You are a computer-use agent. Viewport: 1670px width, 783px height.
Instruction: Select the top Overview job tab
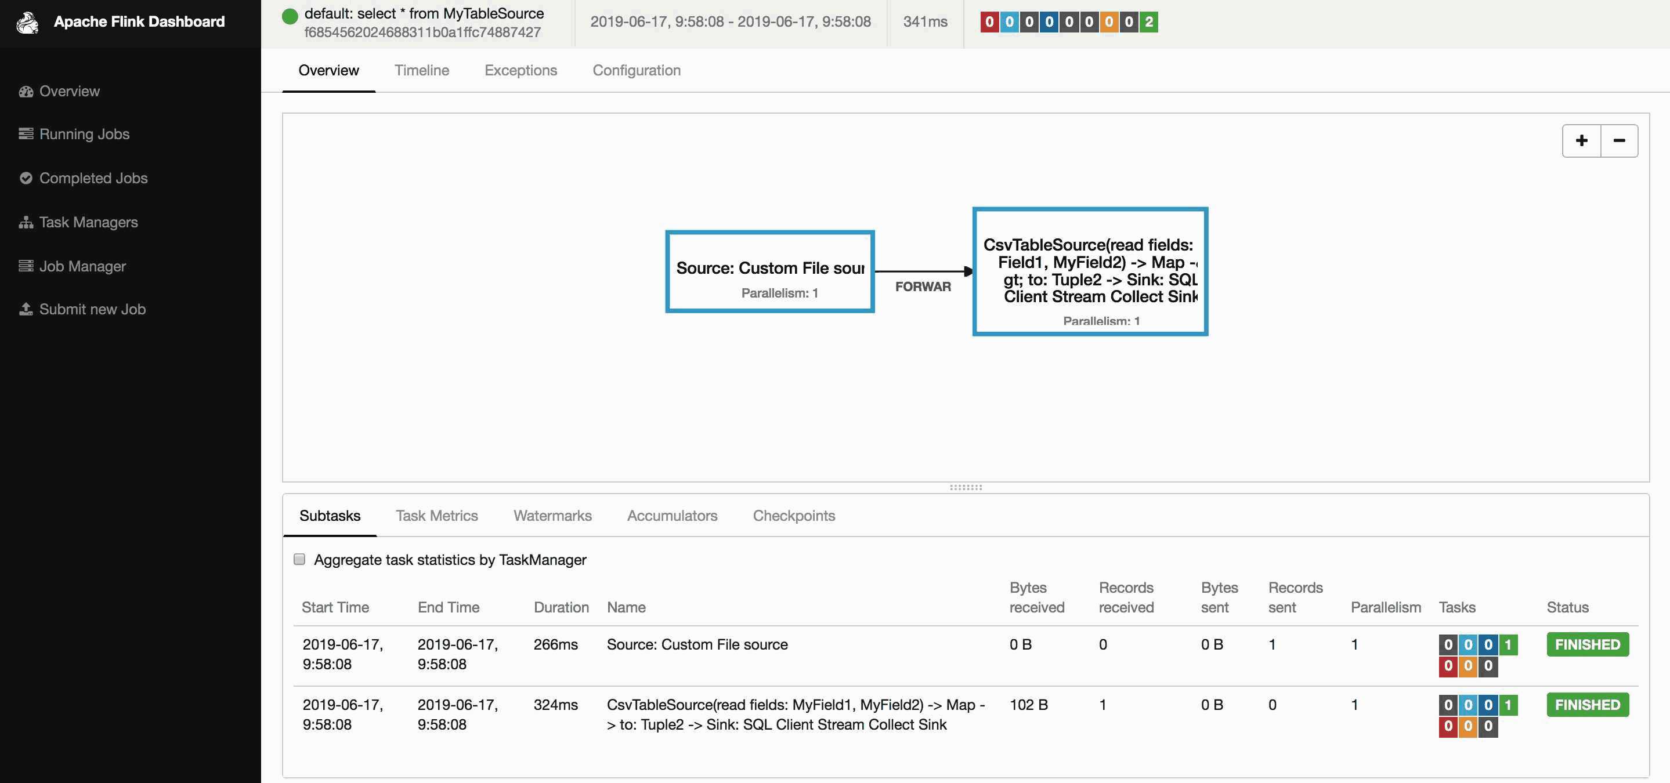pyautogui.click(x=328, y=70)
